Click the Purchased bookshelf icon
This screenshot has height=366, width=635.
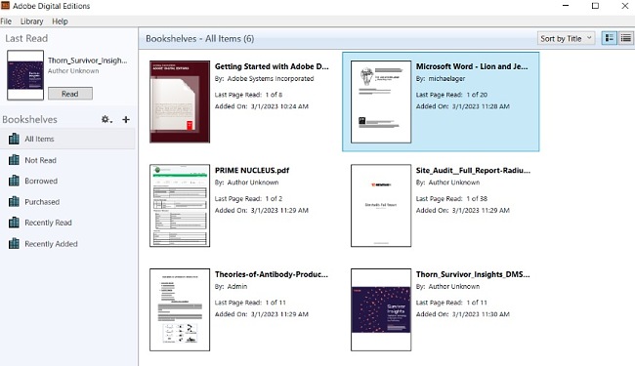14,201
